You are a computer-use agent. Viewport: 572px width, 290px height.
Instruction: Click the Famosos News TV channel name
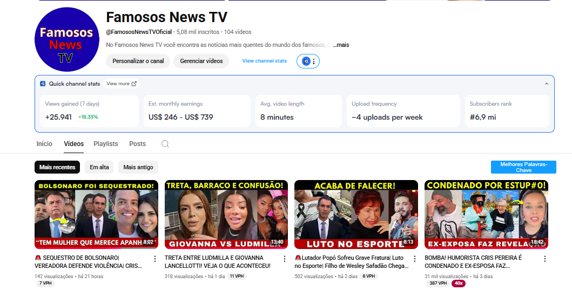pos(167,17)
